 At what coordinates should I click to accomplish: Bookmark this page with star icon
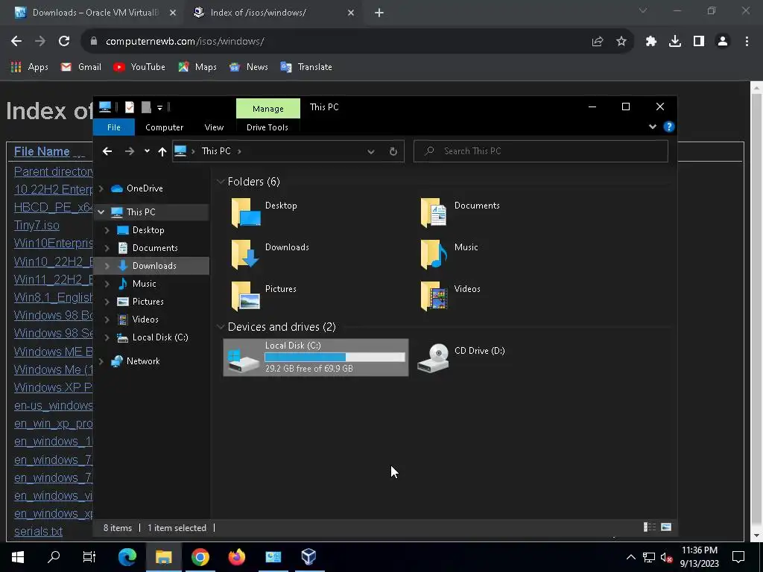pyautogui.click(x=621, y=42)
